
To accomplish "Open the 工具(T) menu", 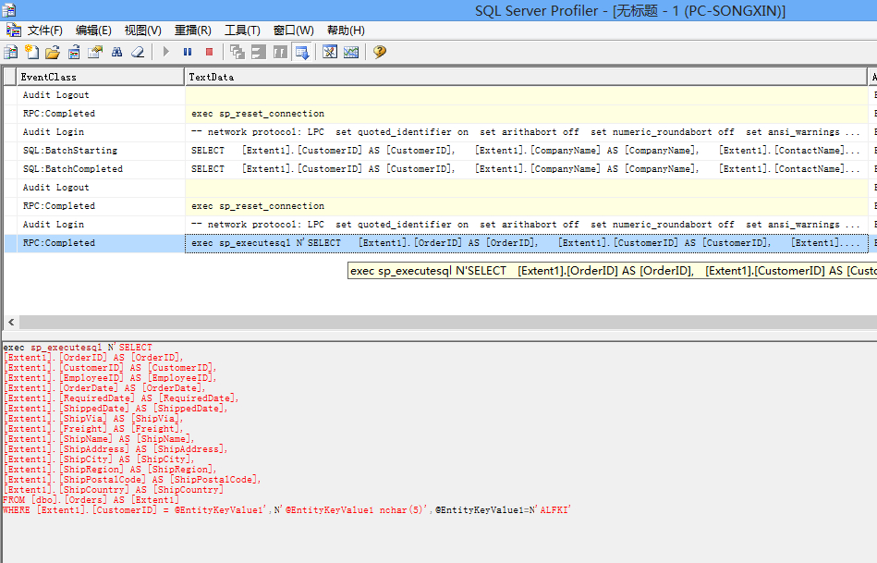I will click(242, 31).
